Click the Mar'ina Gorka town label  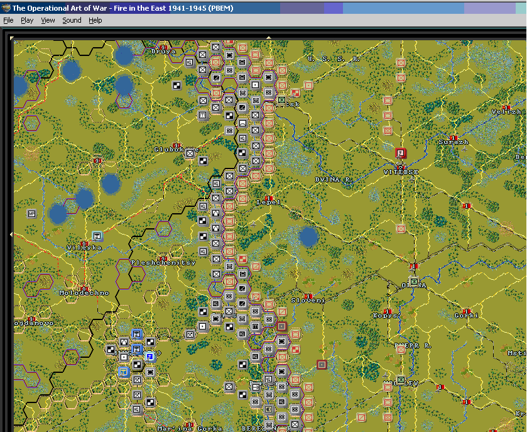tap(190, 428)
